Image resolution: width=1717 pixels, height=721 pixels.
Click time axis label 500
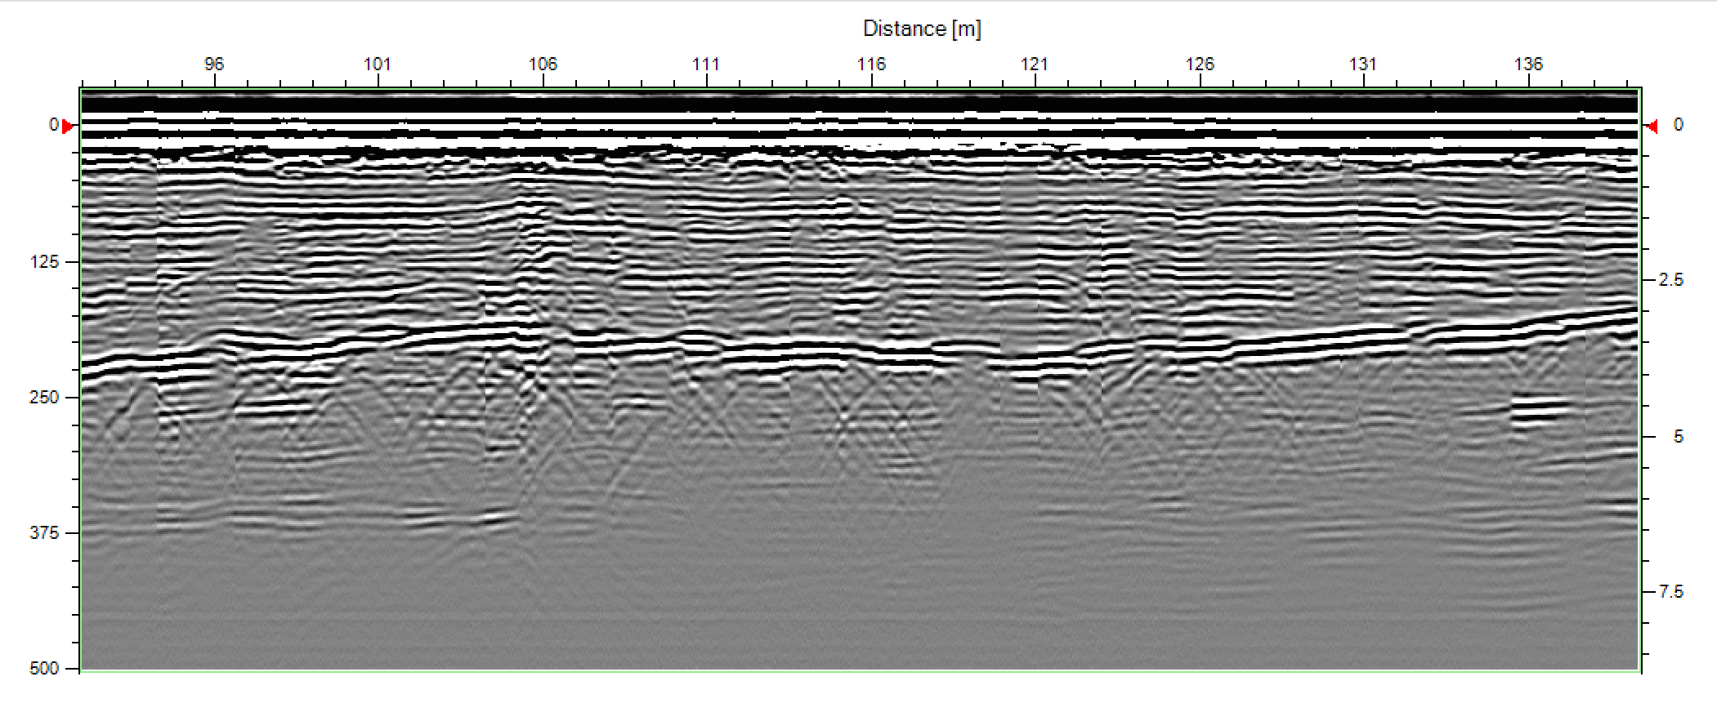click(x=44, y=669)
